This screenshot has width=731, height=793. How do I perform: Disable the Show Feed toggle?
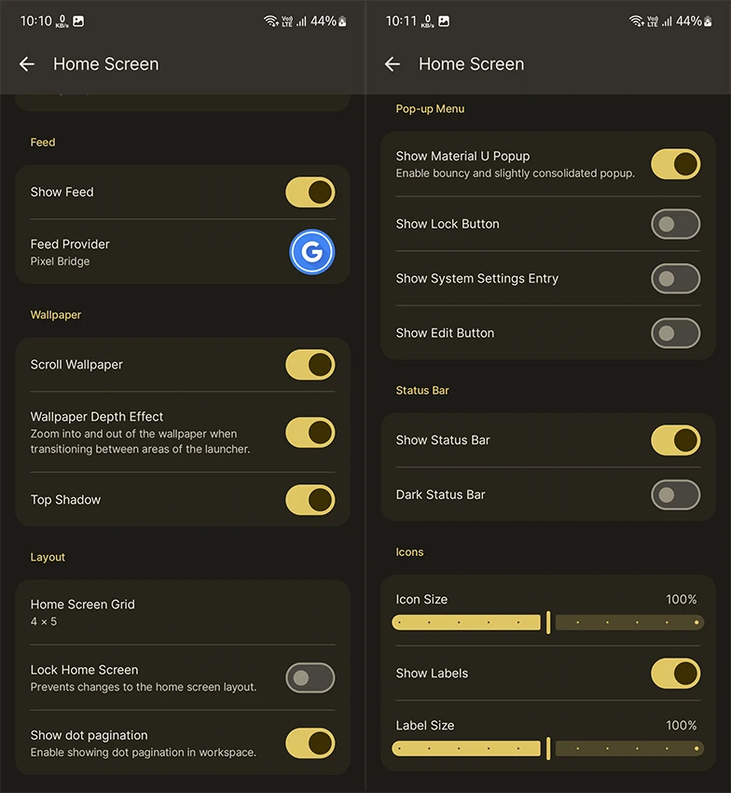[310, 192]
